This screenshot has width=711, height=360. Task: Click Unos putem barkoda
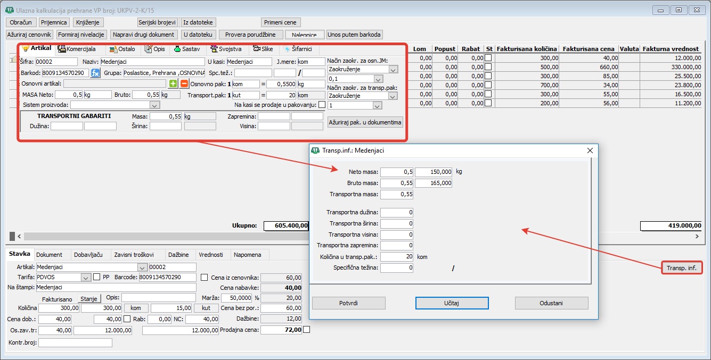click(x=355, y=35)
